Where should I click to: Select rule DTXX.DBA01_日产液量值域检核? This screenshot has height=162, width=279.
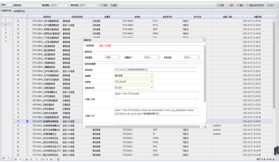click(46, 21)
